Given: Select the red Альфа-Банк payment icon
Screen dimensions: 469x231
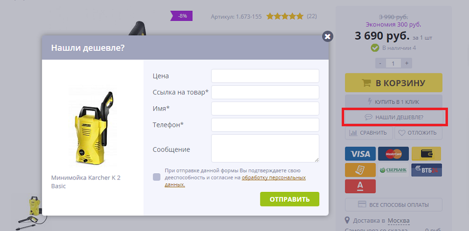Looking at the screenshot, I should 360,186.
